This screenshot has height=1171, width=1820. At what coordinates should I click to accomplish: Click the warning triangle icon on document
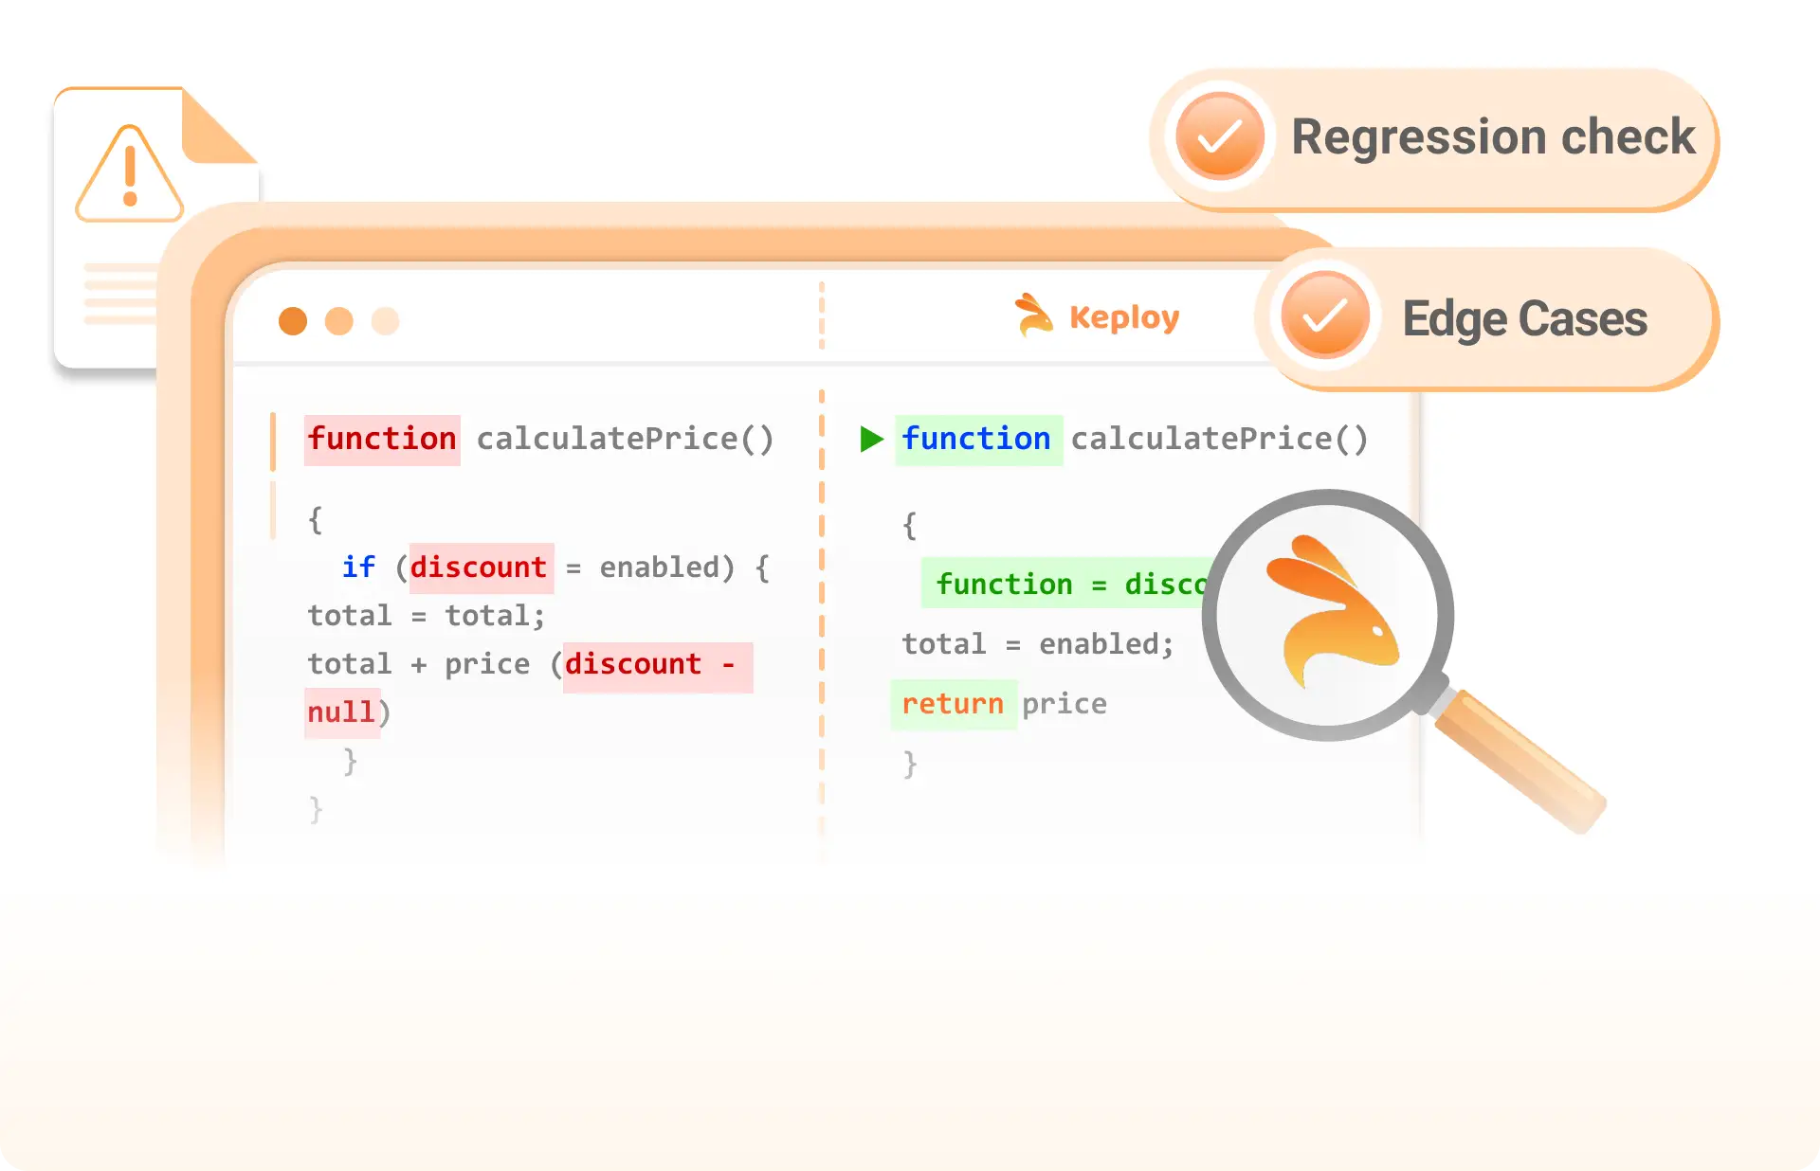click(x=130, y=173)
